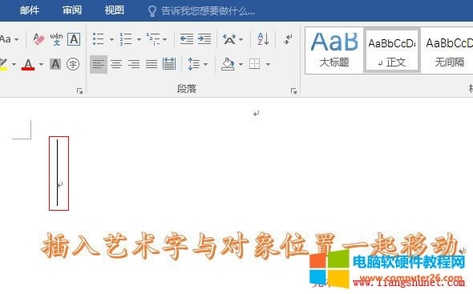The image size is (473, 294).
Task: Open the Font settings dialog launcher
Action: (x=79, y=91)
